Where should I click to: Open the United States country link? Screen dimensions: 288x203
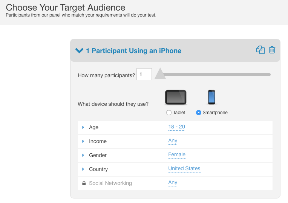pyautogui.click(x=184, y=169)
